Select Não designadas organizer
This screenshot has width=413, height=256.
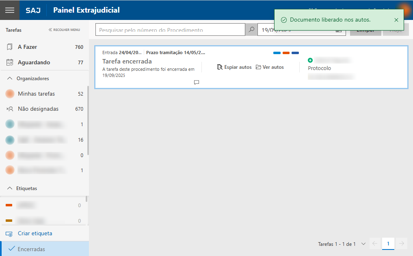[x=45, y=109]
